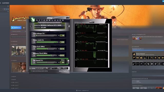
Task: Click the first friend avatar in friends list
Action: 134,39
